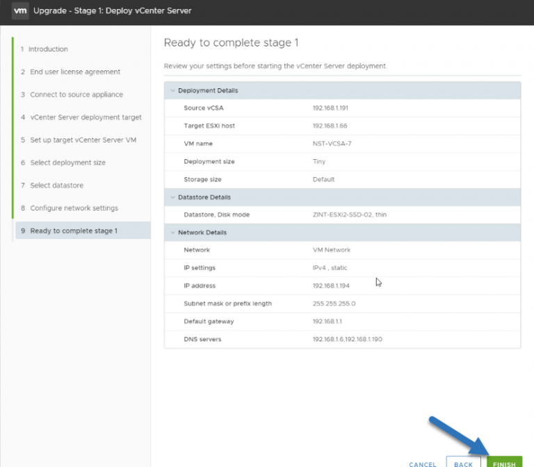Select step 9 Ready to complete stage 1
The height and width of the screenshot is (467, 534).
(x=83, y=231)
